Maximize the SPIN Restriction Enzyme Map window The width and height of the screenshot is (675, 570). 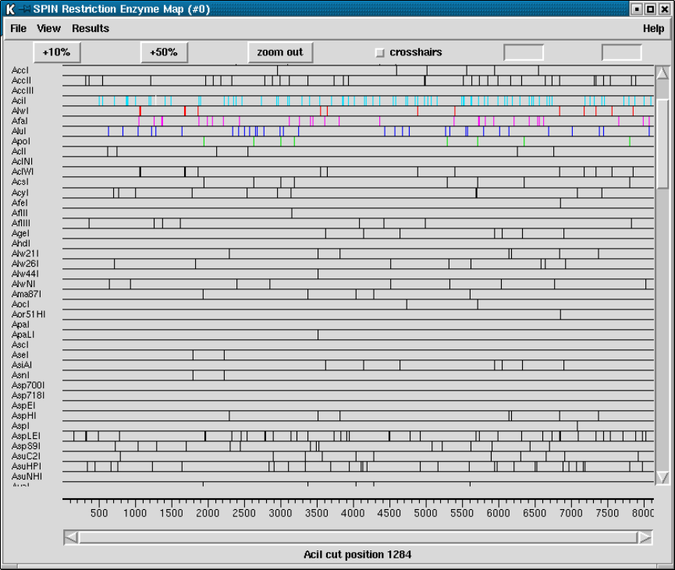point(650,9)
